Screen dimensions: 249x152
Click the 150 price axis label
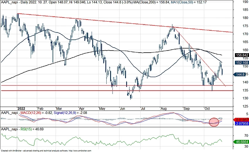[245, 66]
